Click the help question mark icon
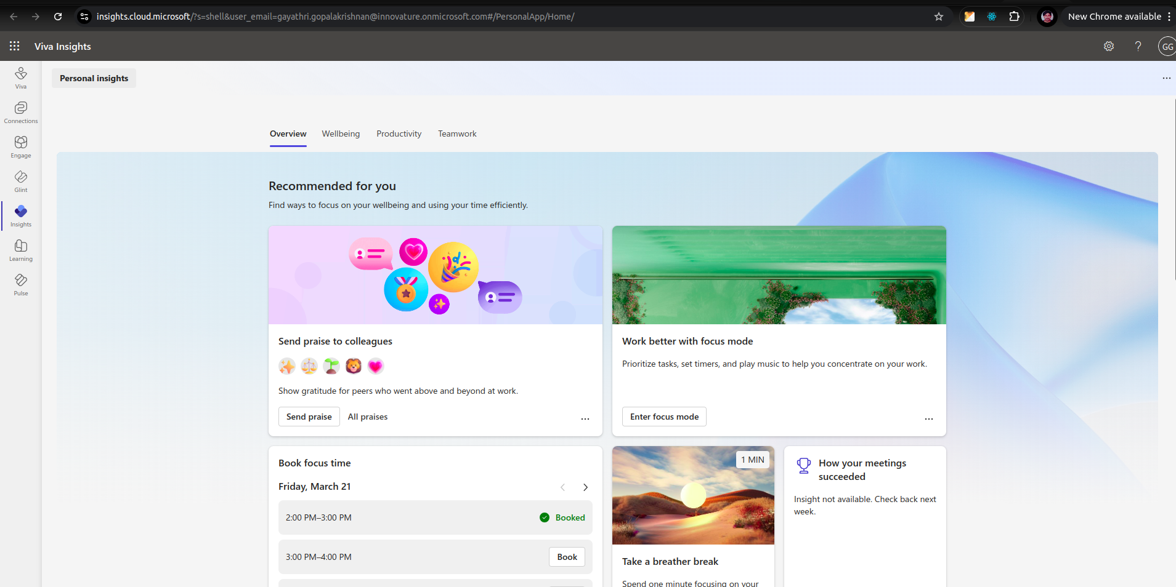Screen dimensions: 1176x587 tap(1138, 46)
